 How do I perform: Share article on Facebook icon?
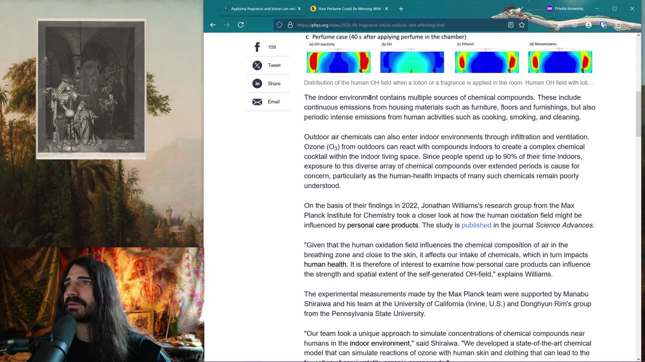point(257,47)
